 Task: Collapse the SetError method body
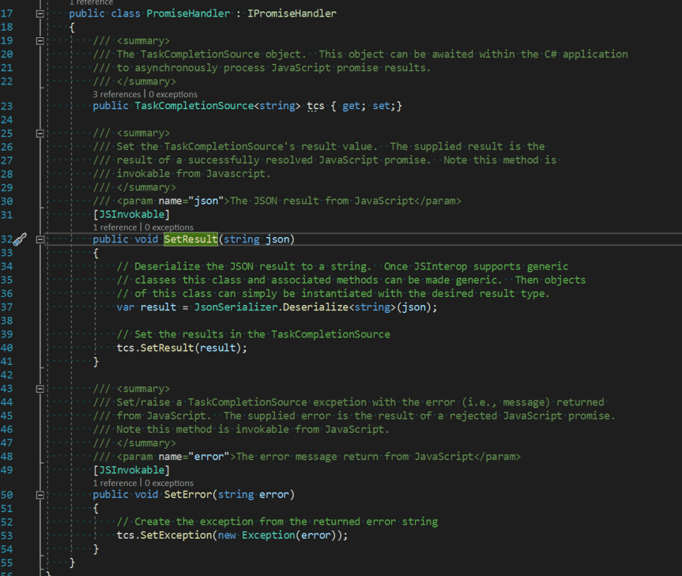tap(40, 495)
